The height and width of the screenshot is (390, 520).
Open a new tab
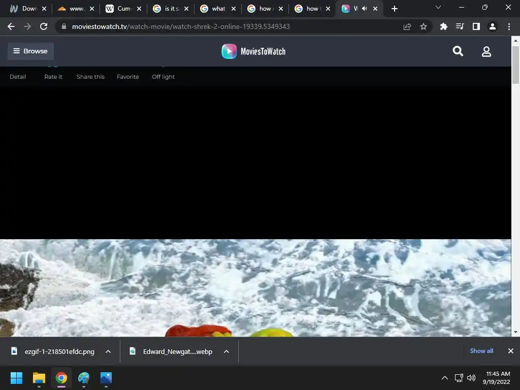pyautogui.click(x=394, y=9)
